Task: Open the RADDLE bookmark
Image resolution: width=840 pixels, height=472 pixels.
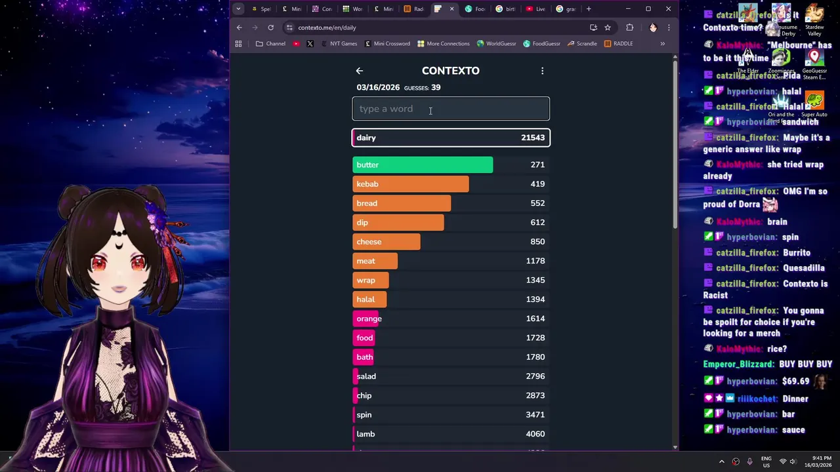Action: 618,44
